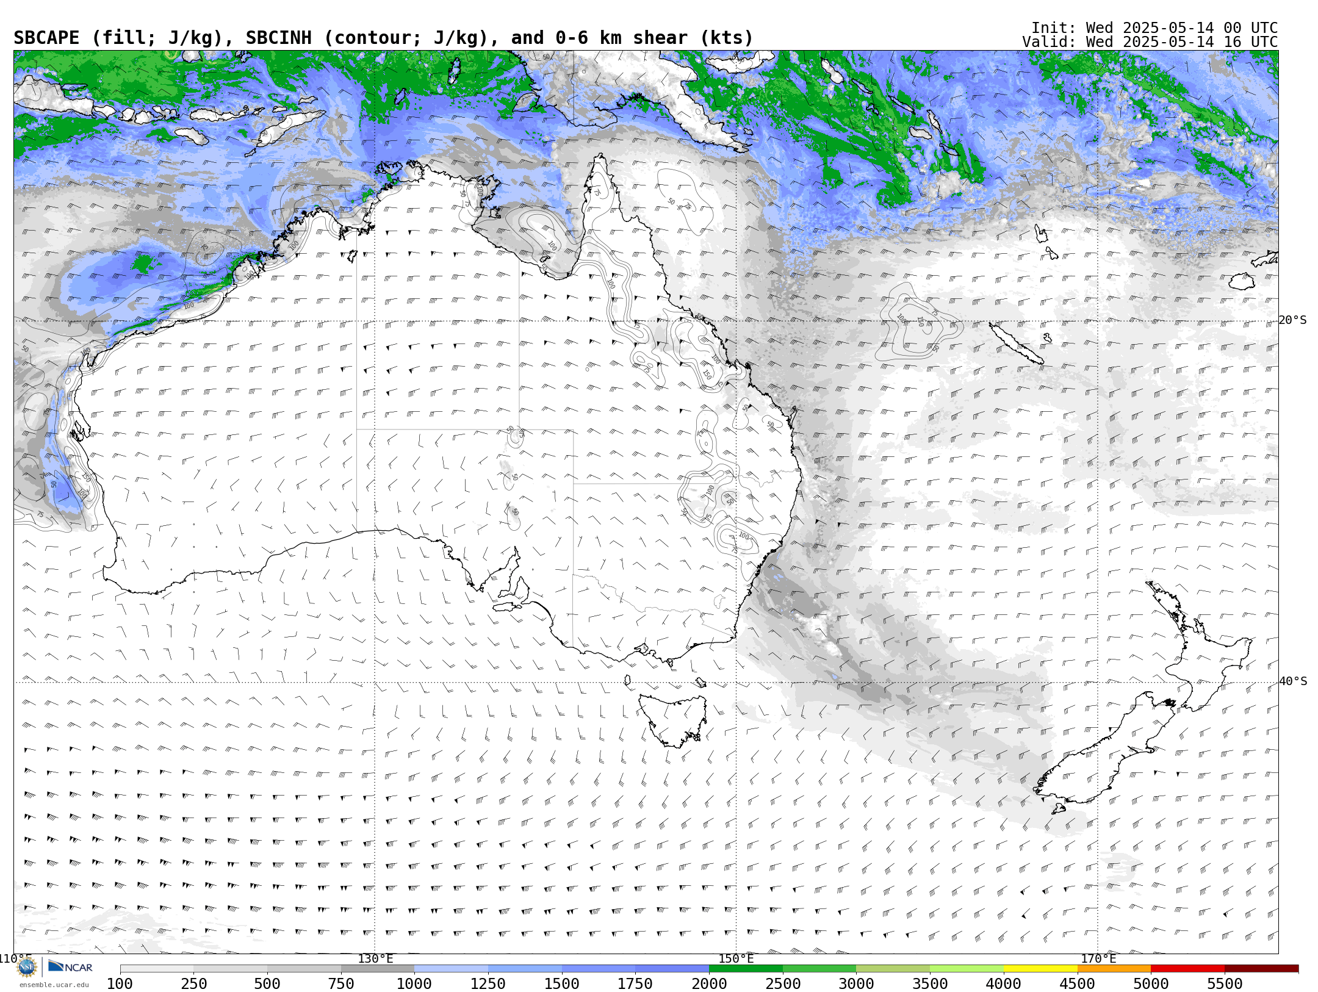The width and height of the screenshot is (1318, 992).
Task: Click the 5000 colorbar tick label
Action: (1151, 983)
